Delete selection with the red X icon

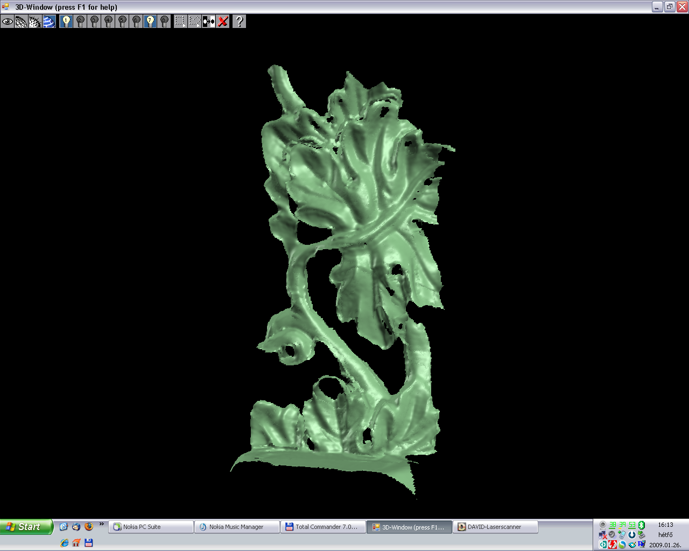[223, 22]
